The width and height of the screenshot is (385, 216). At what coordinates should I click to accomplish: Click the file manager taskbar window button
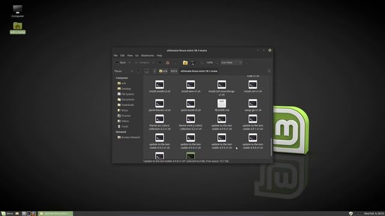click(55, 214)
